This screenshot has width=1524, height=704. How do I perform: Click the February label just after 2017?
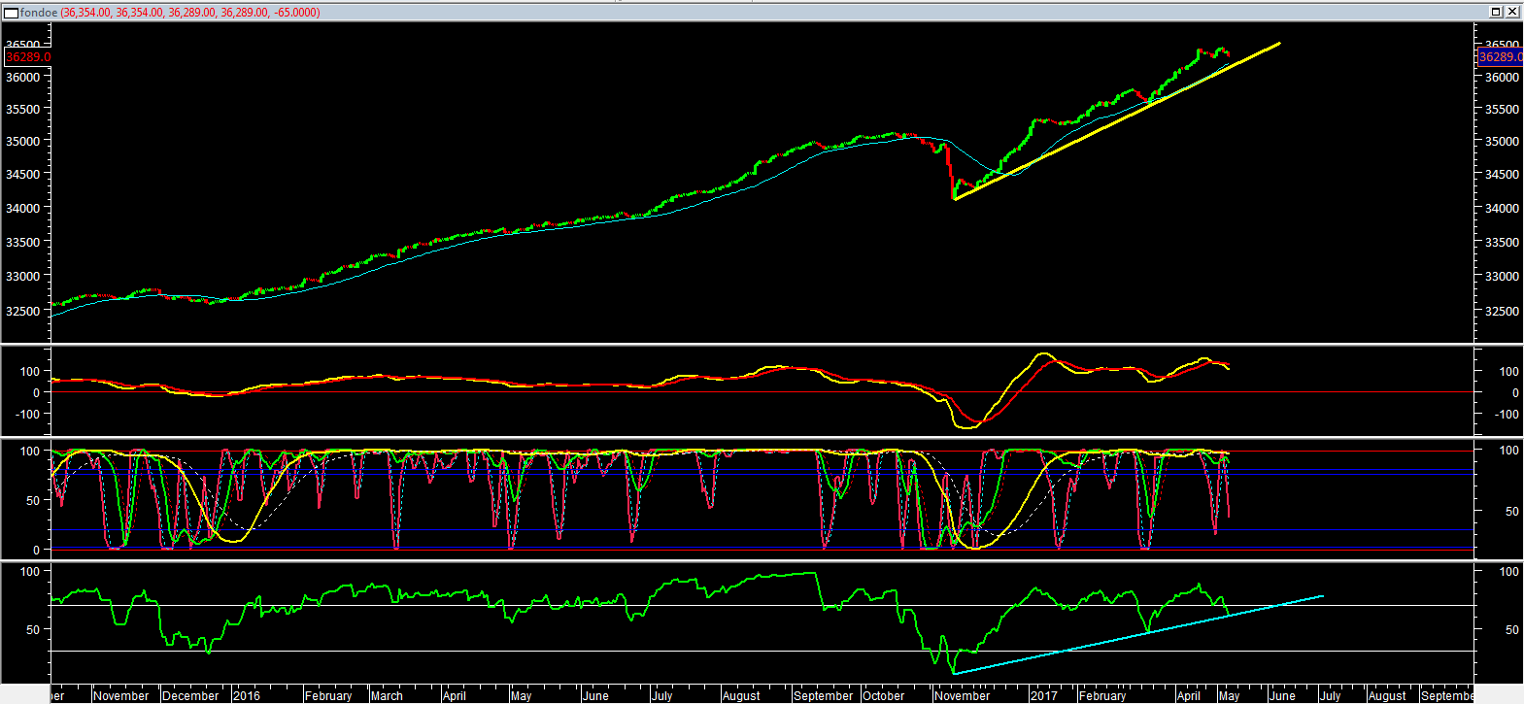pyautogui.click(x=1102, y=695)
